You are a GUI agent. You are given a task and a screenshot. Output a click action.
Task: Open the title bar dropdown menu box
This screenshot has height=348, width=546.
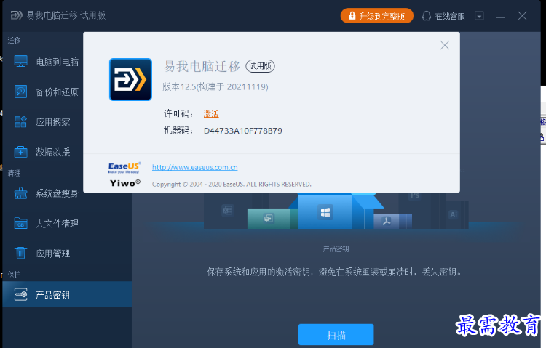coord(479,16)
